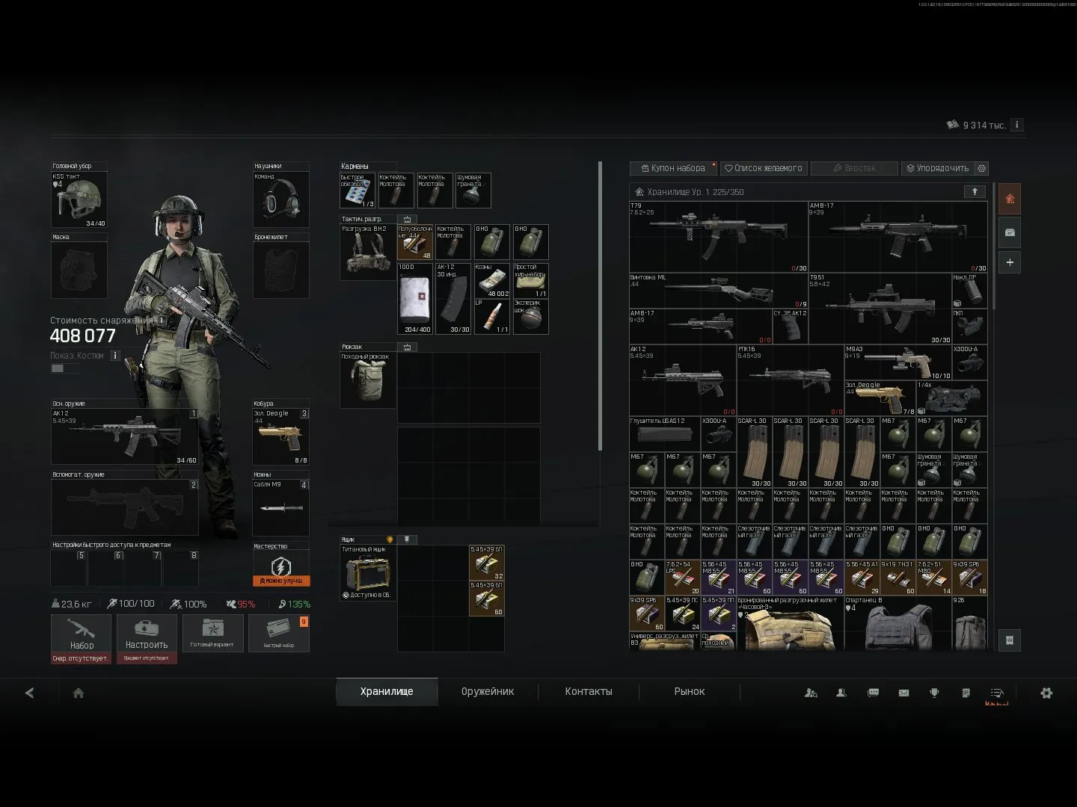Screen dimensions: 1077x807
Task: Open the trophy achievements icon
Action: pyautogui.click(x=934, y=693)
